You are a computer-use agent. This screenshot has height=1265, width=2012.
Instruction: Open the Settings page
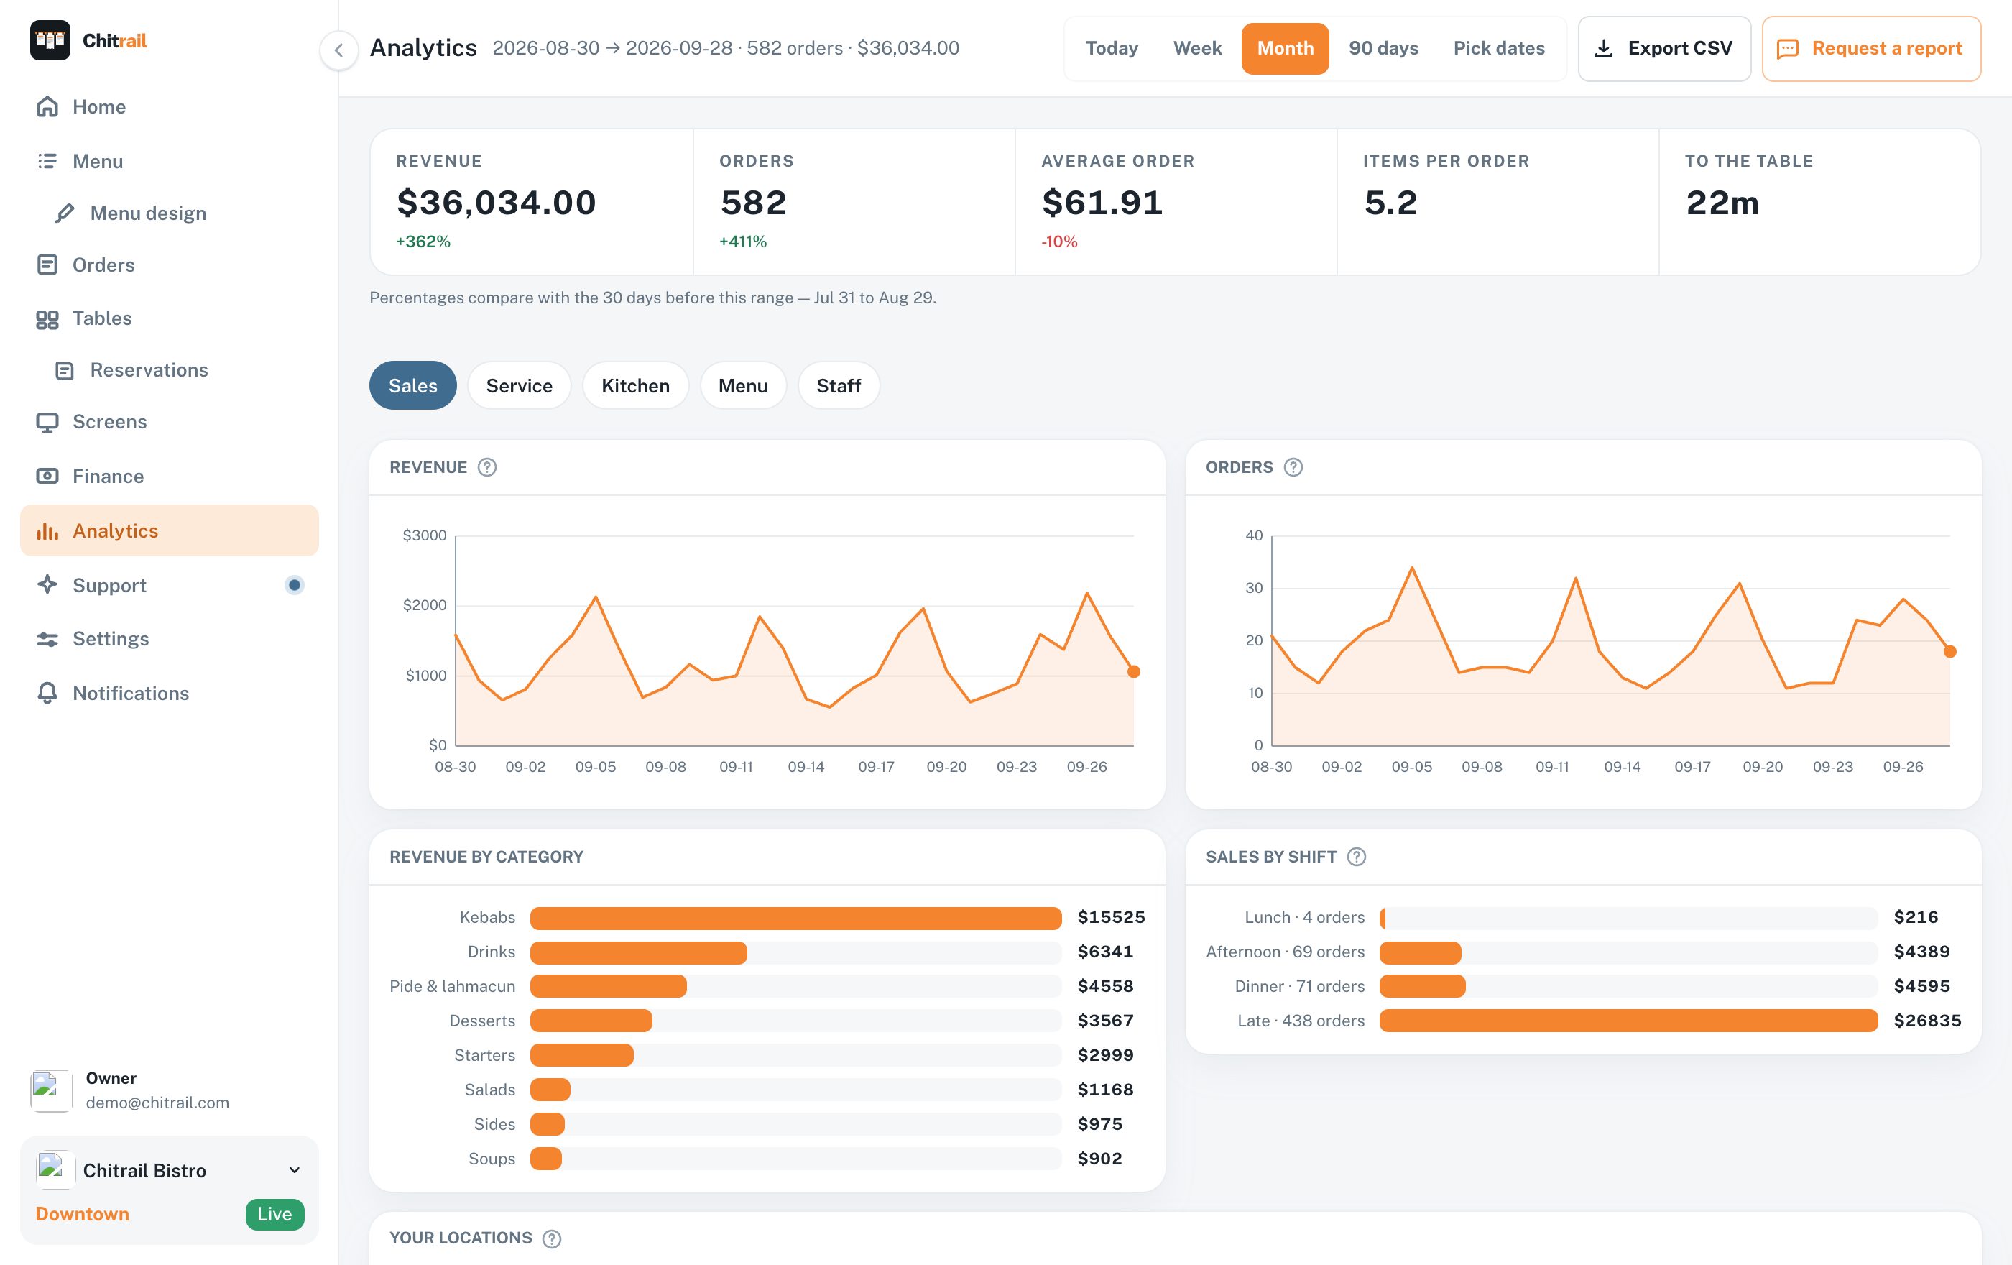pos(170,639)
